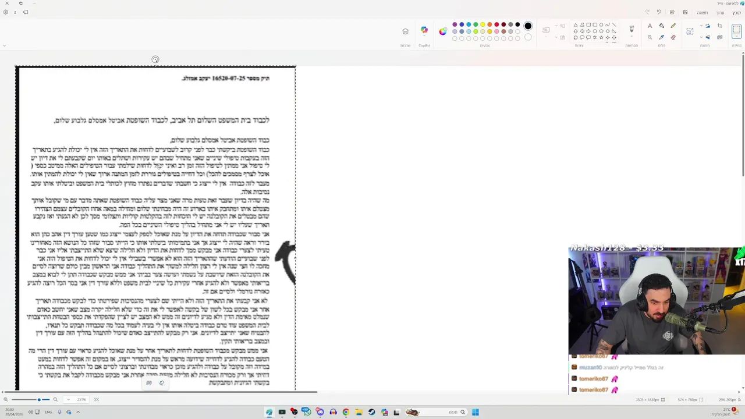Select the Magnifier tool

click(x=650, y=37)
